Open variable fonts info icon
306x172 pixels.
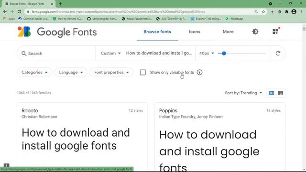(199, 72)
